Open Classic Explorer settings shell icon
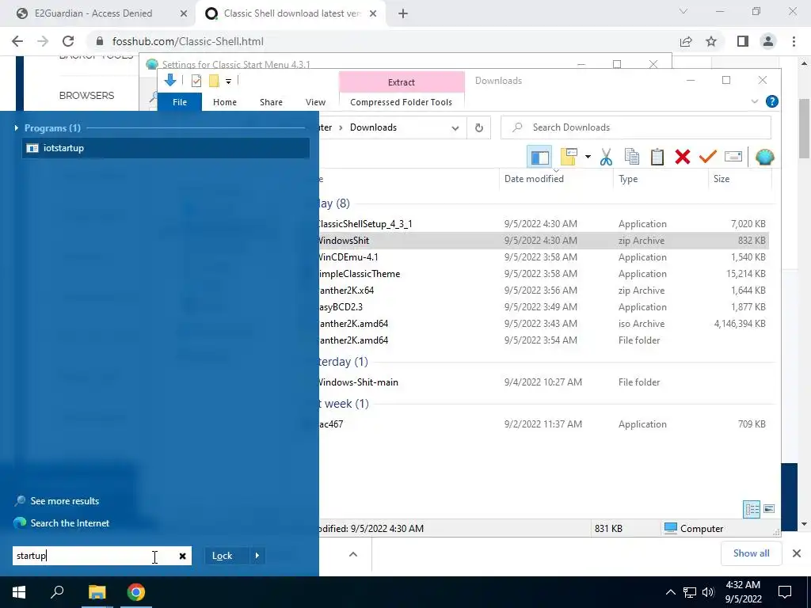The height and width of the screenshot is (608, 811). pos(764,157)
